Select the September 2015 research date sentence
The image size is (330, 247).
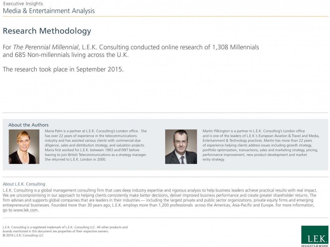coord(63,69)
